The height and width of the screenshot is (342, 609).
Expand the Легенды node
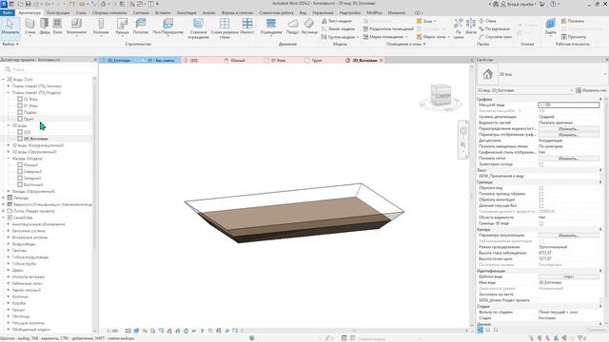pos(4,198)
